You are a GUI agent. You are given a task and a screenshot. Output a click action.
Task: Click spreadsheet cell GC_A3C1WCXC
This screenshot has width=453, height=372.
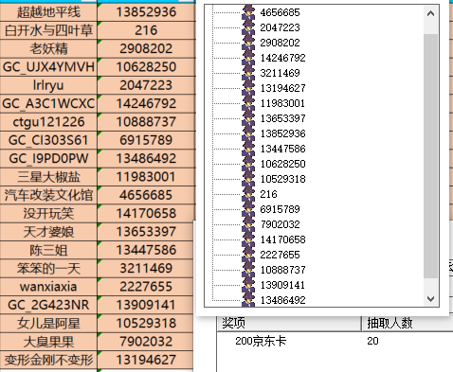tap(48, 103)
